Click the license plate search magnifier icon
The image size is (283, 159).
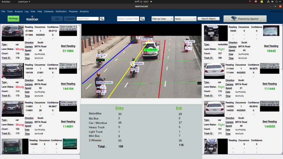142,19
